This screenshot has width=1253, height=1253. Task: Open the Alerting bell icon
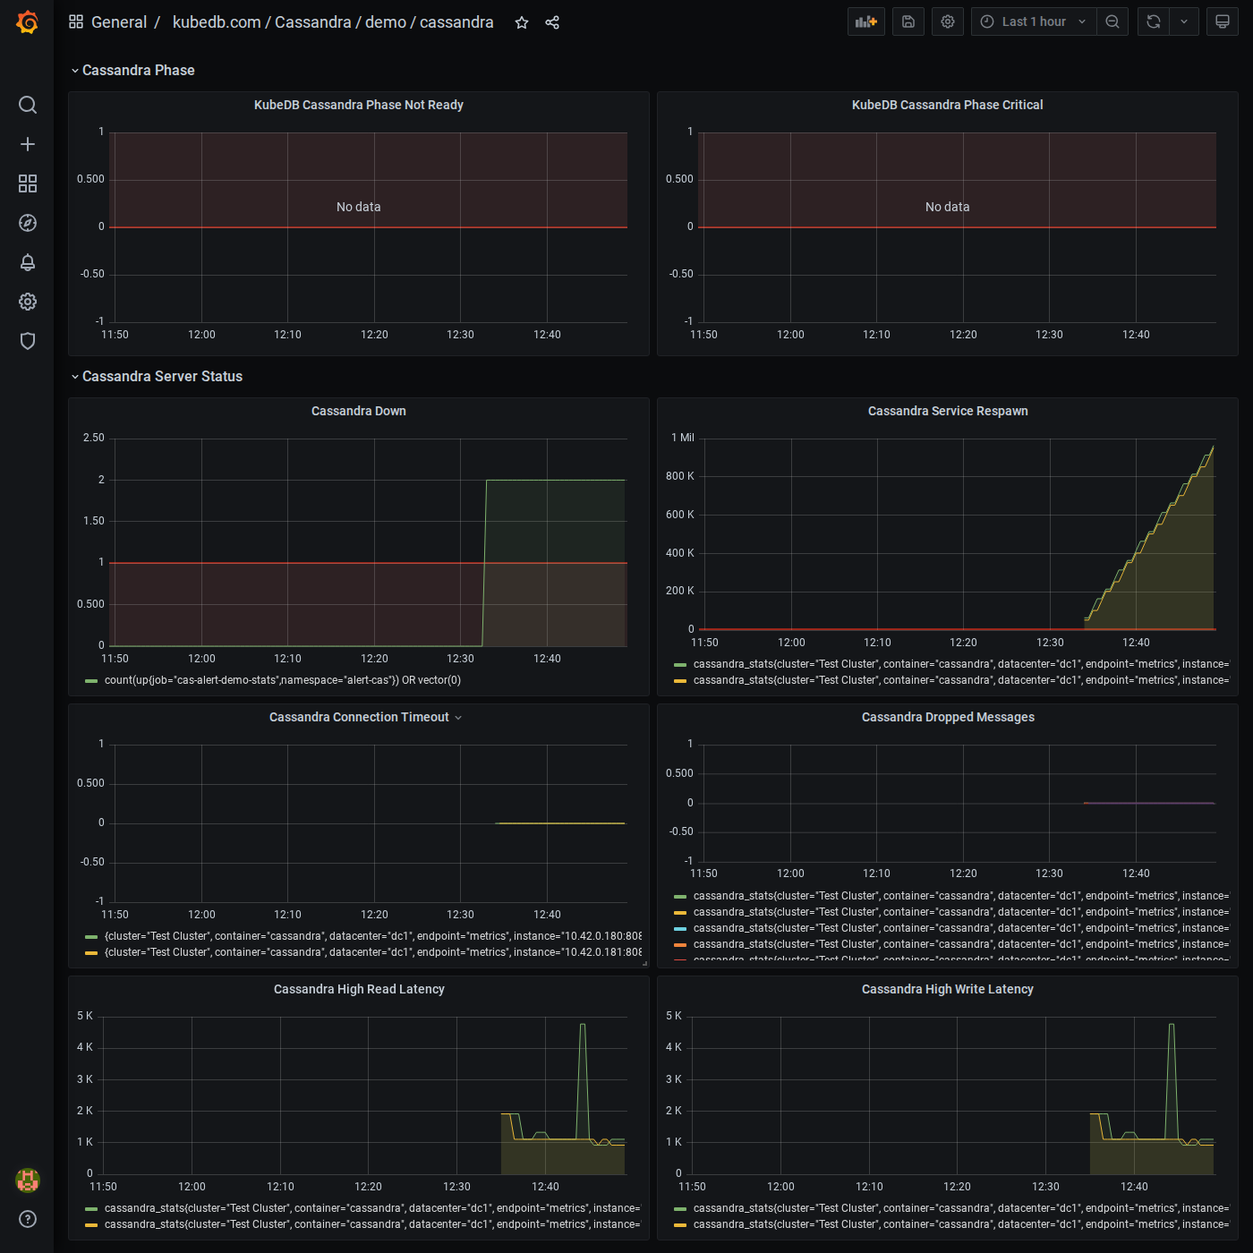28,262
